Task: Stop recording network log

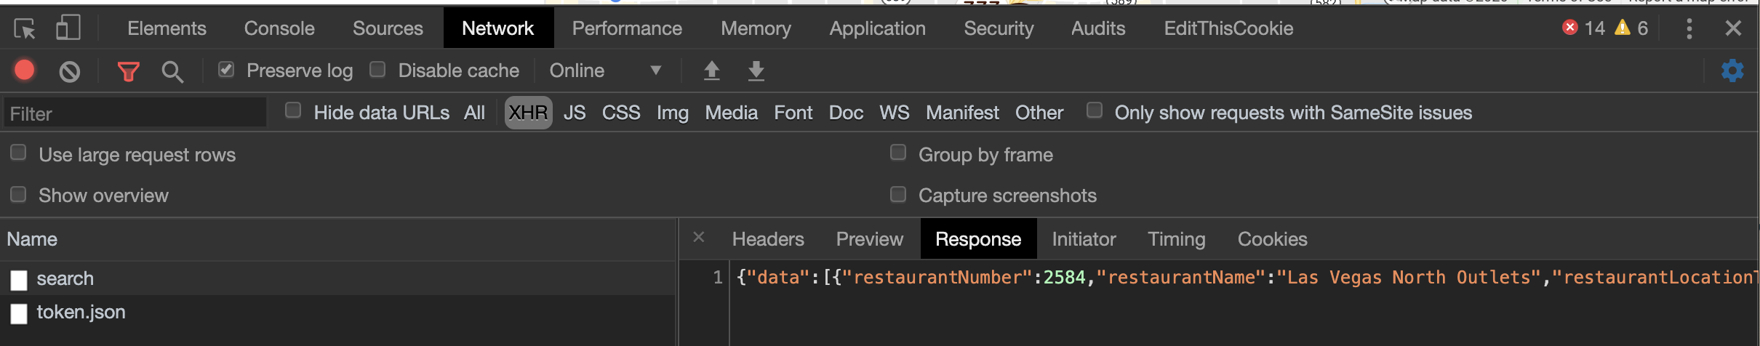Action: 25,71
